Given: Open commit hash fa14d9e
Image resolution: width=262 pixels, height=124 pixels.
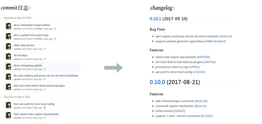Looking at the screenshot, I should [x=207, y=116].
